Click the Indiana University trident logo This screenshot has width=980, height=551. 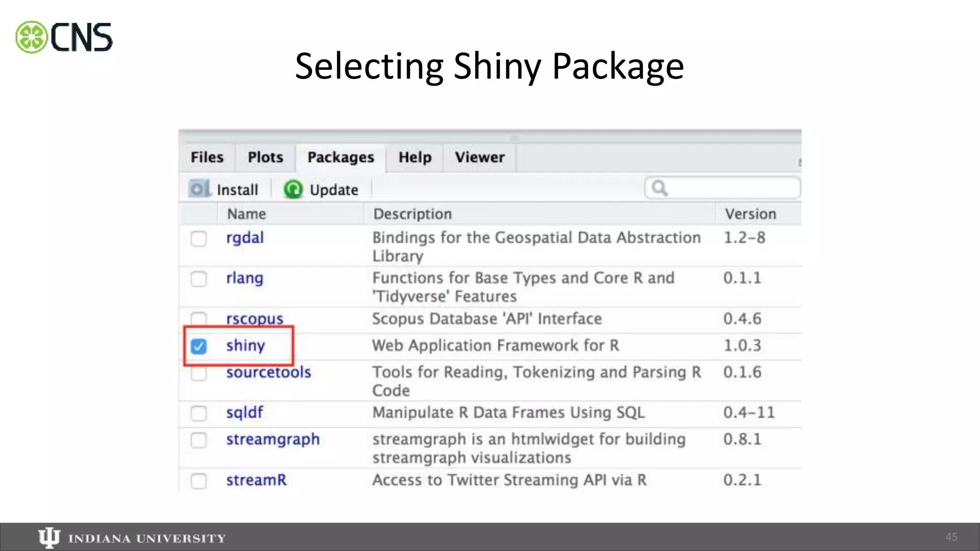(x=49, y=538)
